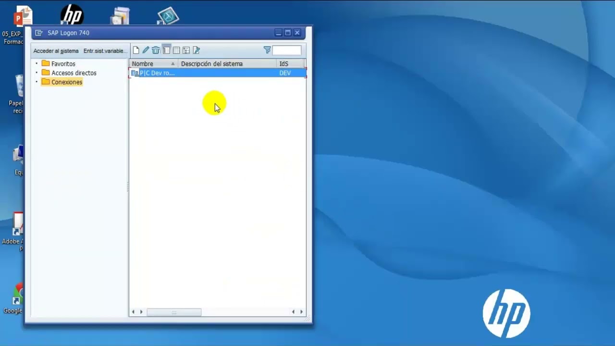Expand the Accesos directos tree node
Screen dimensions: 615x346
pos(37,73)
